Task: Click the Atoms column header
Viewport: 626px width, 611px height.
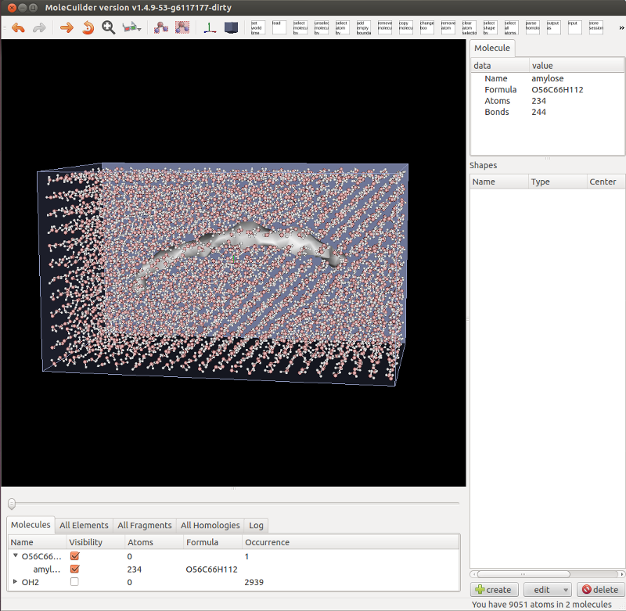Action: click(x=154, y=542)
